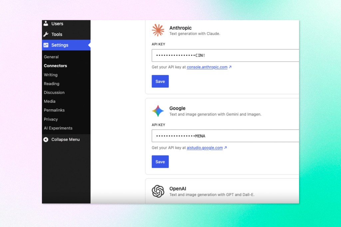
Task: Select the Discussion settings entry
Action: (54, 93)
